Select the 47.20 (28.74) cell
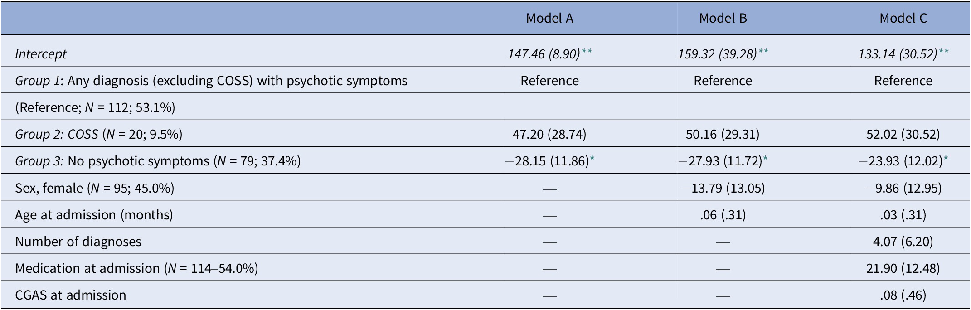 [x=549, y=134]
